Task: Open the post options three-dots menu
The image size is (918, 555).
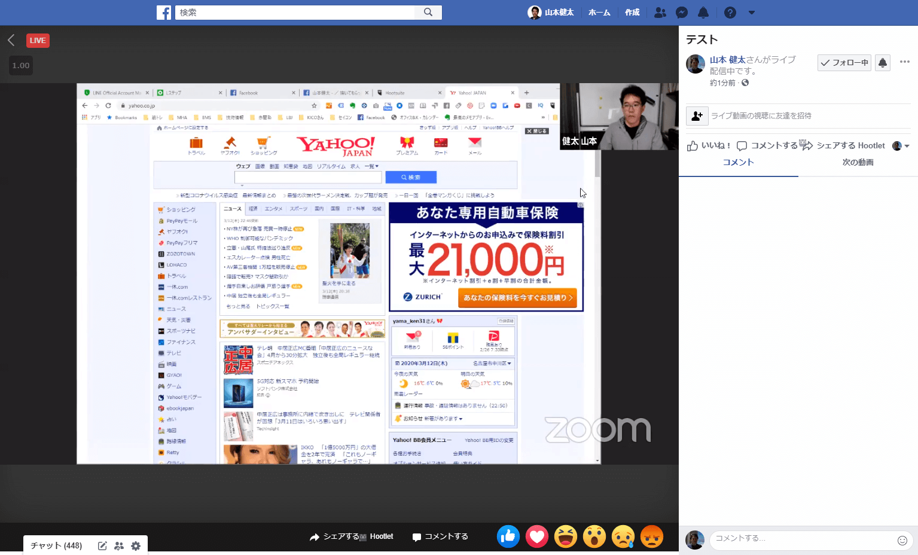Action: 905,62
